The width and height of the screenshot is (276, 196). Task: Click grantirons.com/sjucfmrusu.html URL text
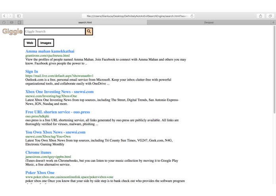click(x=48, y=56)
